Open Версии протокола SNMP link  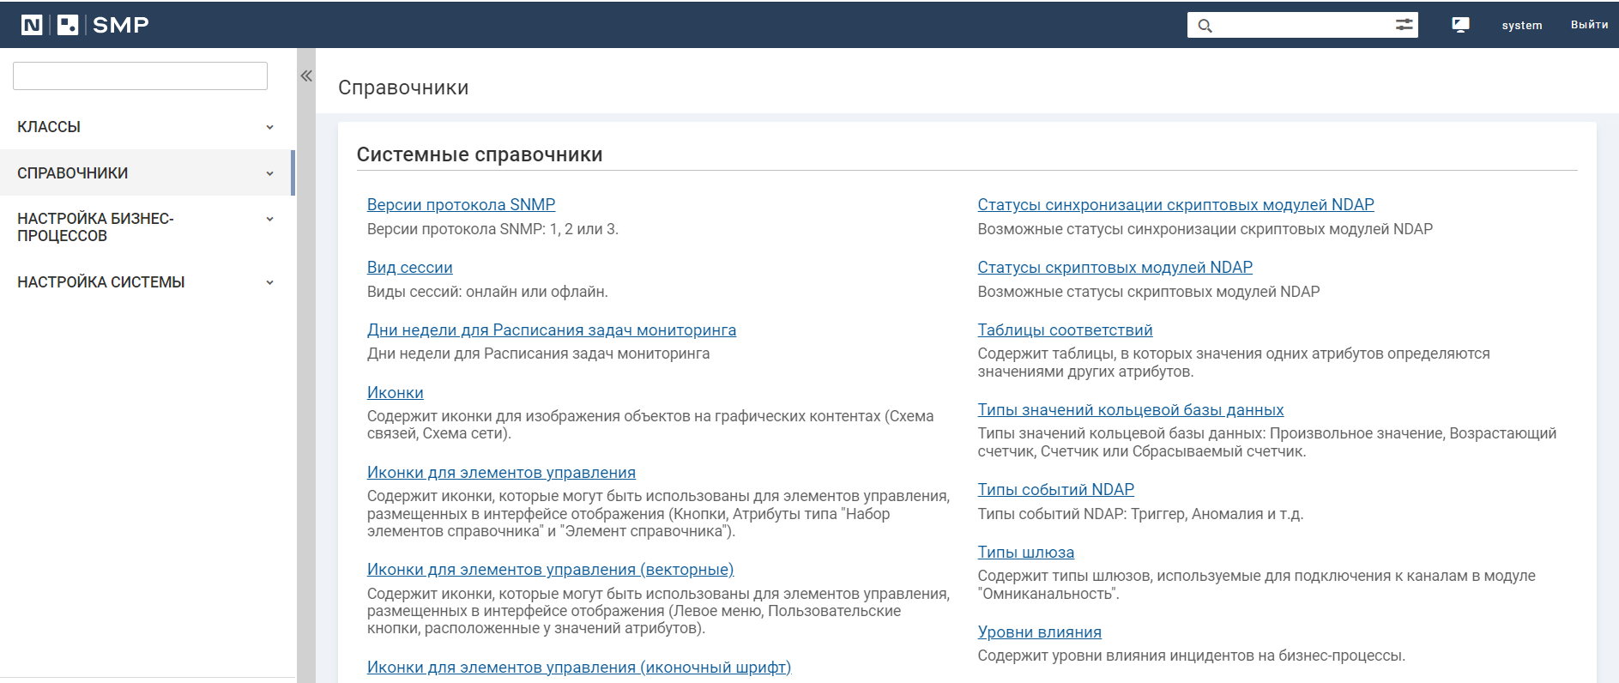coord(461,205)
